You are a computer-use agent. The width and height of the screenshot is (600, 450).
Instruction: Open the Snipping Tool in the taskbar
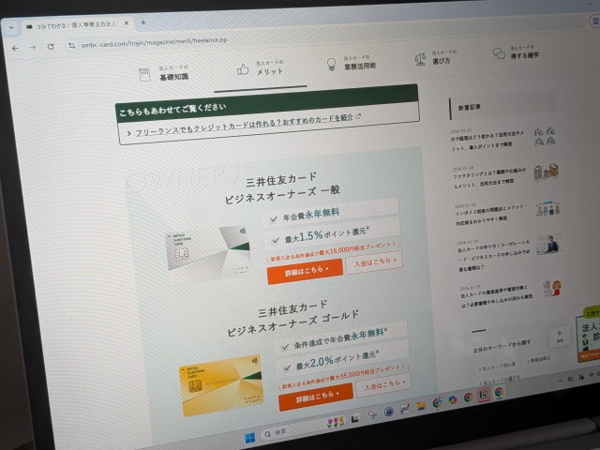[x=372, y=414]
